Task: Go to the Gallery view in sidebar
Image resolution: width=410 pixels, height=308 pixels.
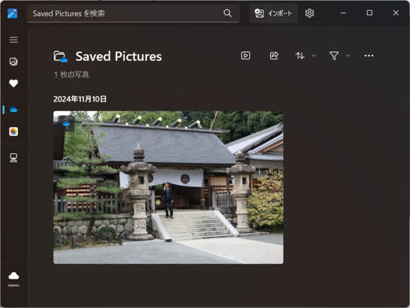Action: tap(13, 62)
